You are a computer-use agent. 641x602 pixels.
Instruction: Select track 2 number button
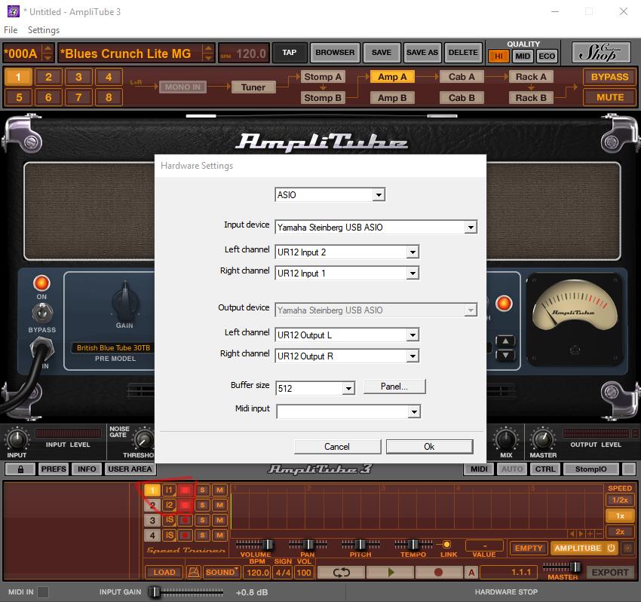click(x=152, y=505)
